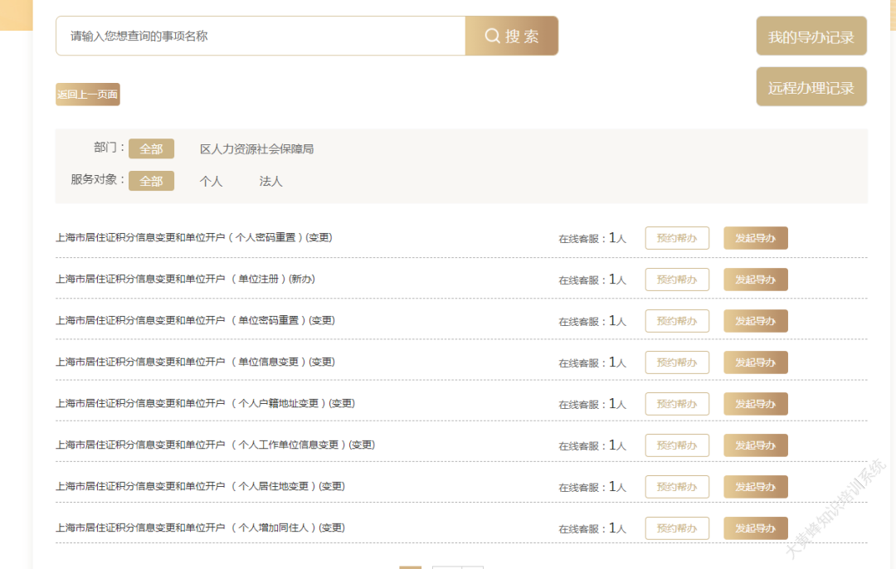The width and height of the screenshot is (896, 569).
Task: Click 预约帮办 for 个人密码重置 item
Action: pyautogui.click(x=677, y=238)
